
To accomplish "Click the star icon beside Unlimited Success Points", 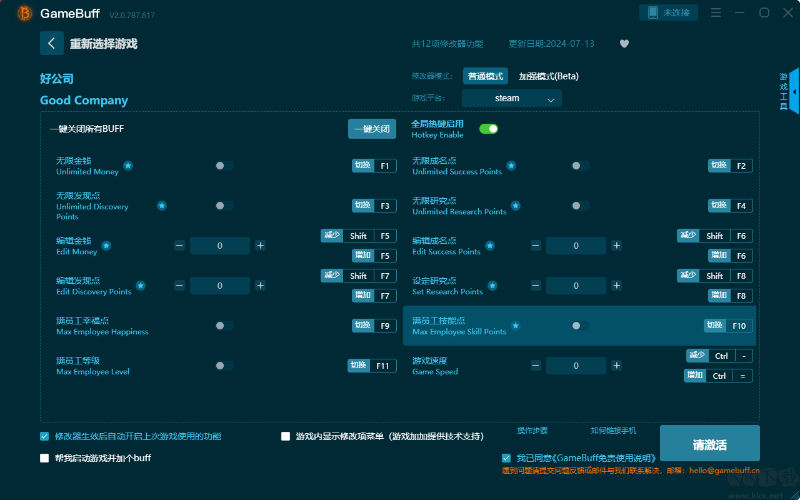I will pos(511,166).
